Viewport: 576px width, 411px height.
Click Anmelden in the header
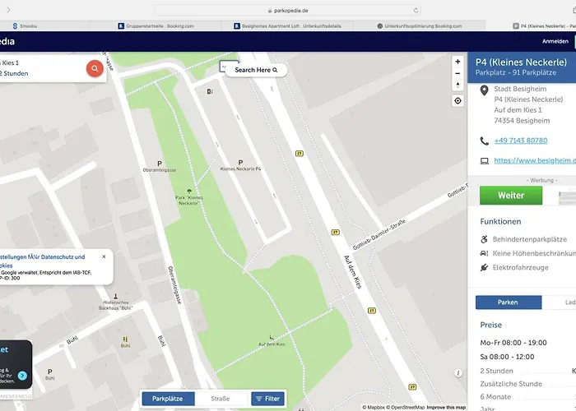click(x=555, y=41)
